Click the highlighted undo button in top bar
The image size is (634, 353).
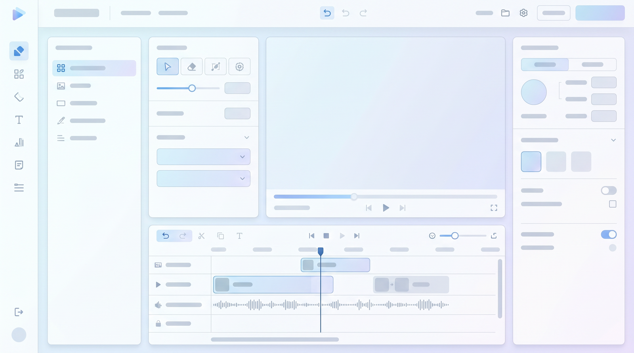(x=327, y=13)
